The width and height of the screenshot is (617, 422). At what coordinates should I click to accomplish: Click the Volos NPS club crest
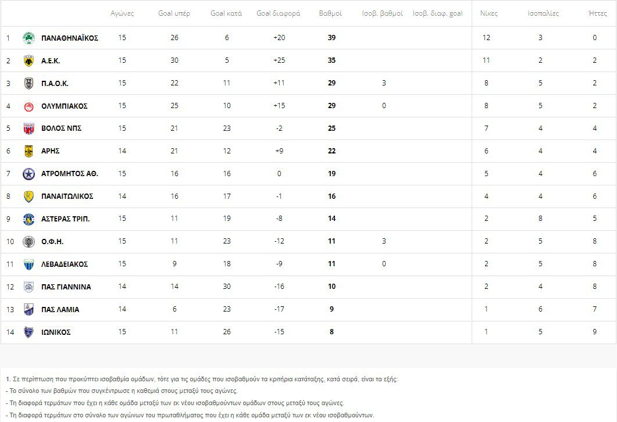[28, 129]
